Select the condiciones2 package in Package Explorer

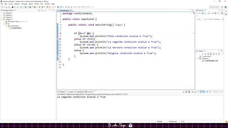pos(14,26)
